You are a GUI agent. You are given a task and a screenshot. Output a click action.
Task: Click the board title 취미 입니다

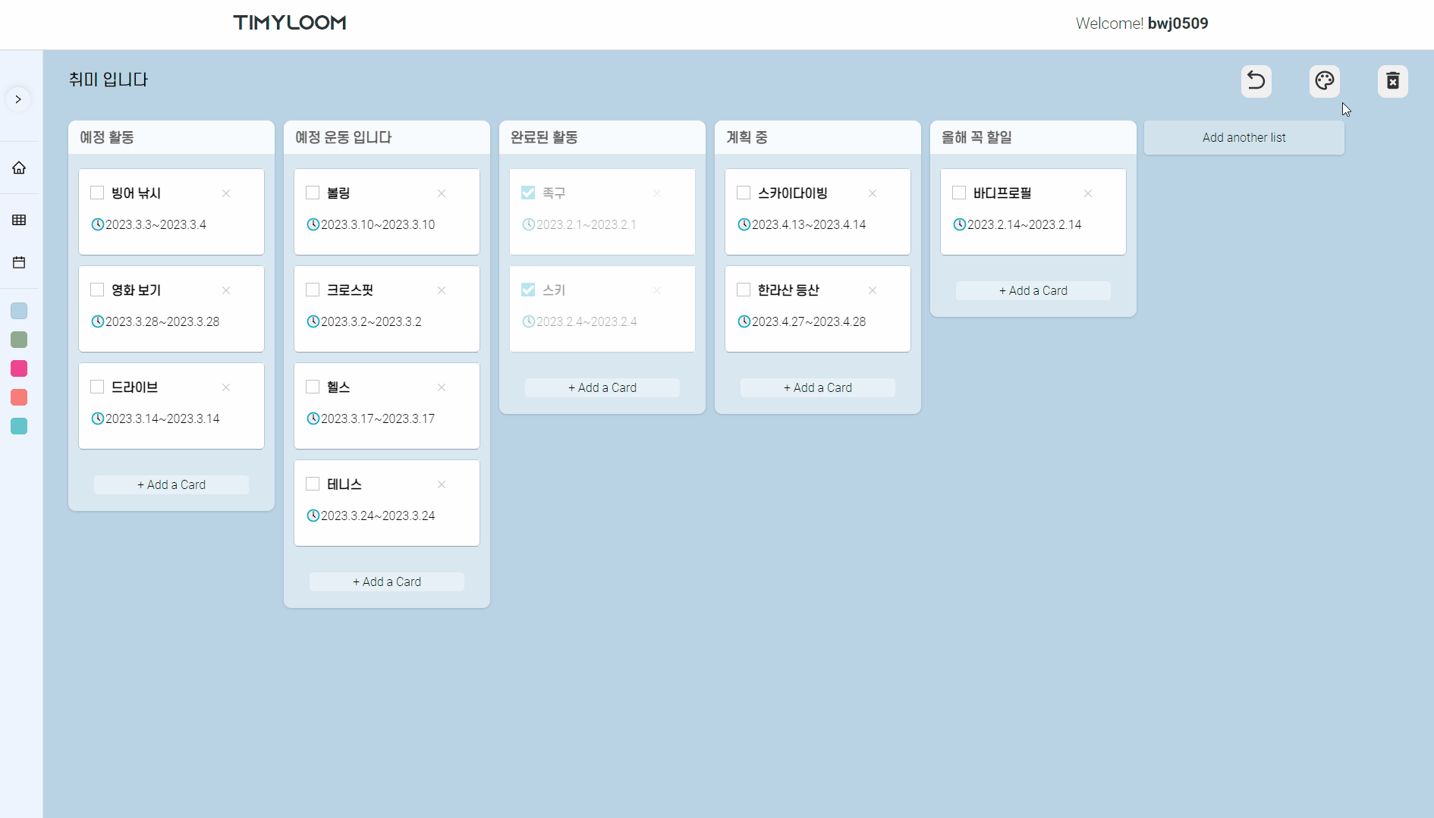click(x=108, y=80)
